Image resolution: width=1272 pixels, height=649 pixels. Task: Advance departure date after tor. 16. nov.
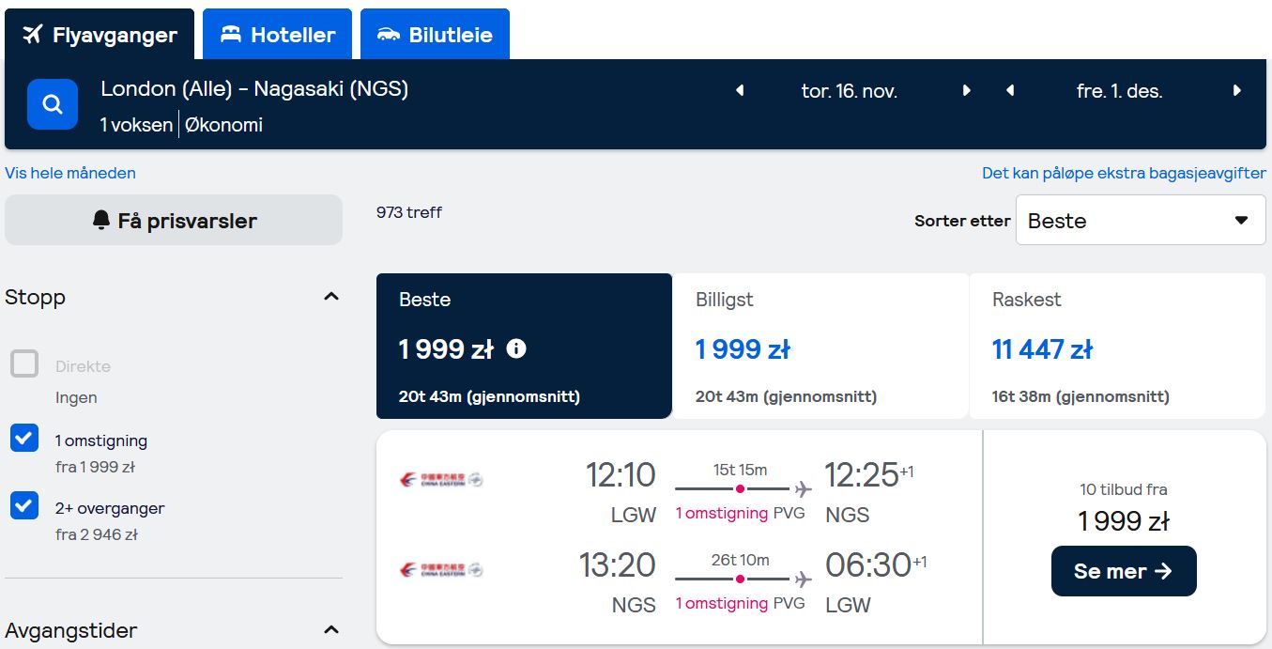(x=967, y=91)
